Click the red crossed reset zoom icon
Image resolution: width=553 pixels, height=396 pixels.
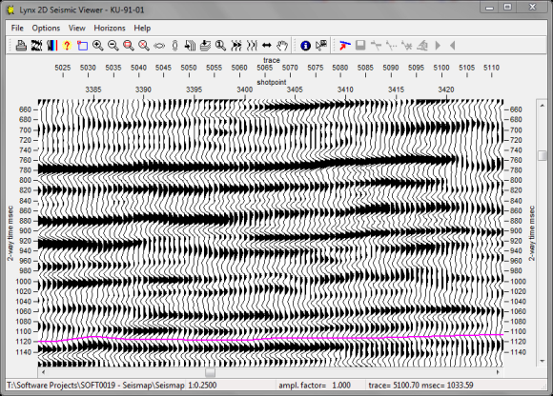[144, 46]
